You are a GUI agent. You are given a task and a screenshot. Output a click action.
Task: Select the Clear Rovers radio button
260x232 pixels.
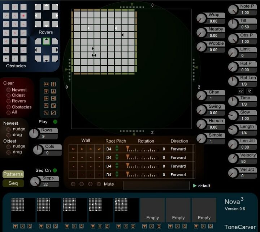pyautogui.click(x=9, y=101)
